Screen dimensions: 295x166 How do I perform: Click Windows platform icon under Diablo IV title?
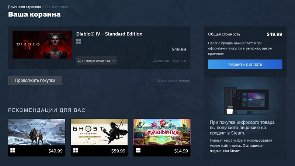(x=79, y=41)
